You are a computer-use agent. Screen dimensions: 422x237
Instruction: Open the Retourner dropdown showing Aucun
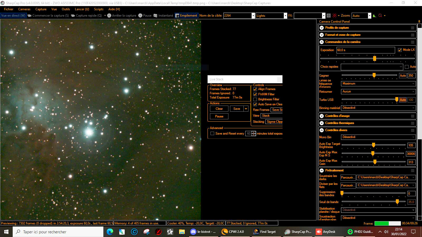[x=378, y=91]
